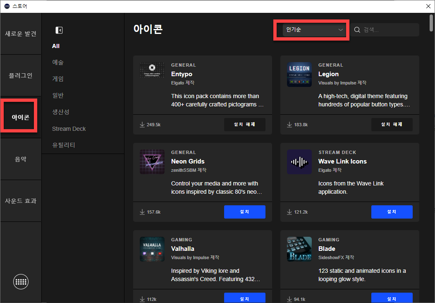Open the Neon Grids title link
The width and height of the screenshot is (435, 303).
pos(188,161)
